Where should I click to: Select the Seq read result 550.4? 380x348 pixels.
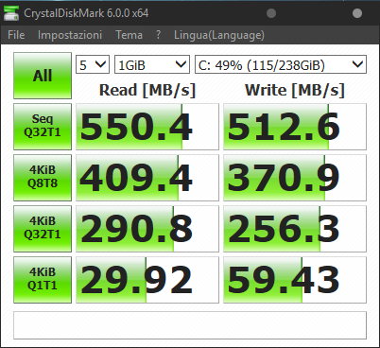(147, 127)
